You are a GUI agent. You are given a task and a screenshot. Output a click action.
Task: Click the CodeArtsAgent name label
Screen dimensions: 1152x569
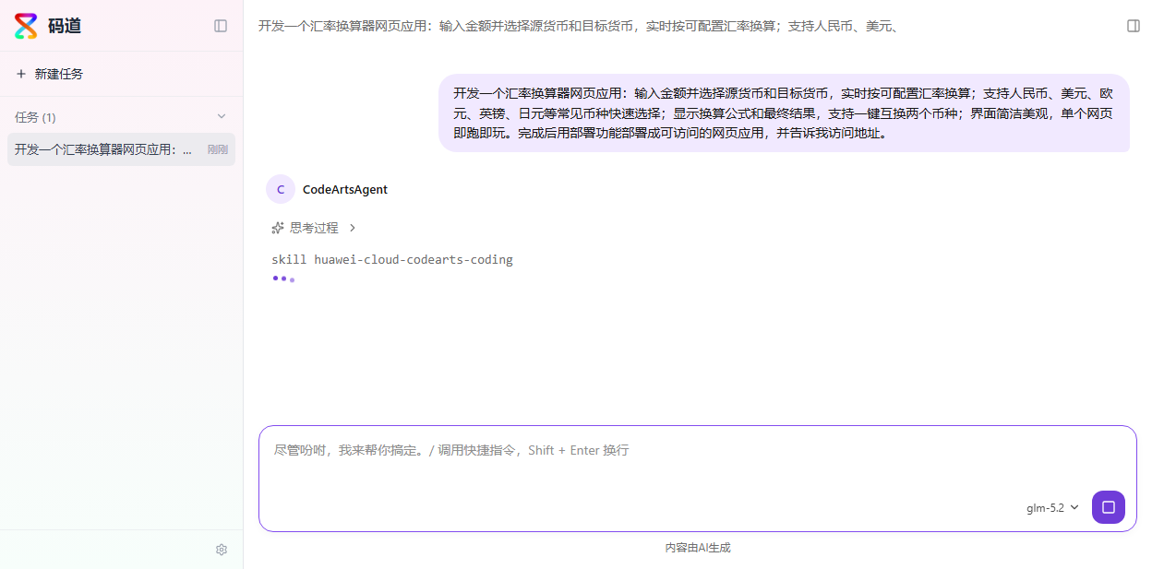345,189
